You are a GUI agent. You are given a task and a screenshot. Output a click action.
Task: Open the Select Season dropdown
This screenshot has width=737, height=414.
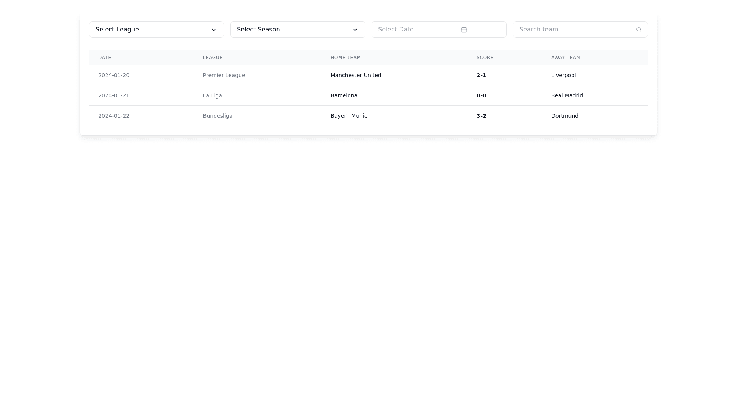tap(297, 30)
